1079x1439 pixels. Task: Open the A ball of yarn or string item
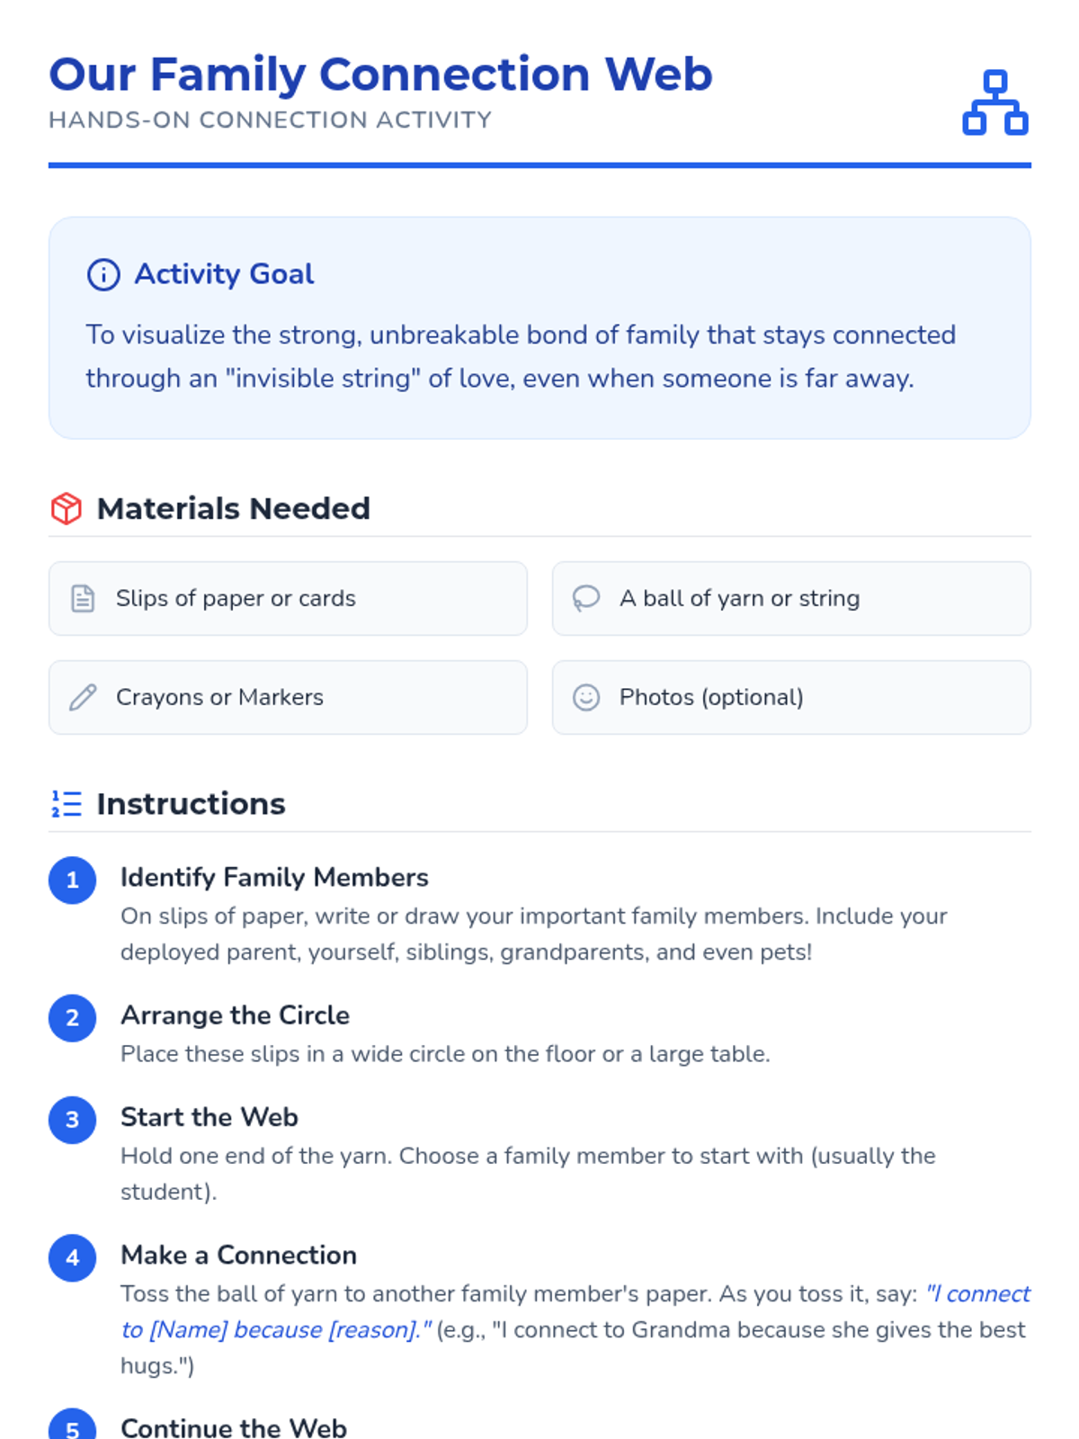click(791, 598)
